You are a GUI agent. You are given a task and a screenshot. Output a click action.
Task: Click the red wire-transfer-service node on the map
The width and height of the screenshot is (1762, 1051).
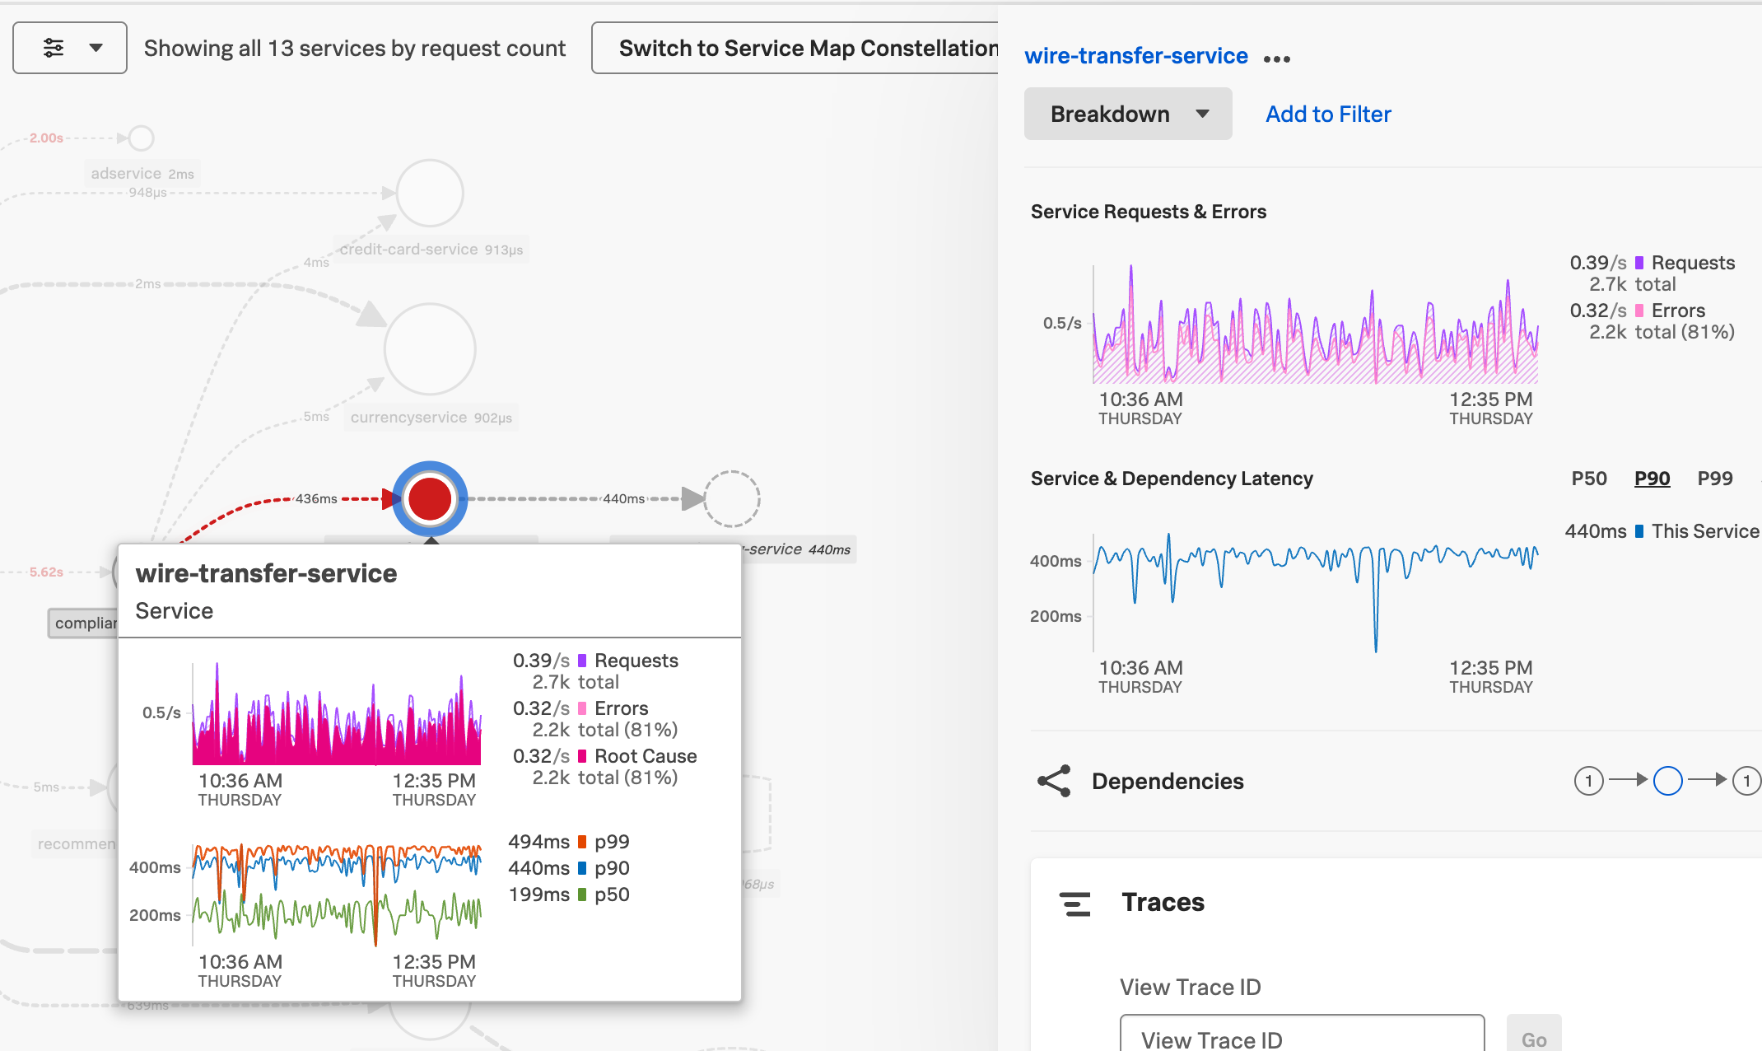[x=429, y=497]
